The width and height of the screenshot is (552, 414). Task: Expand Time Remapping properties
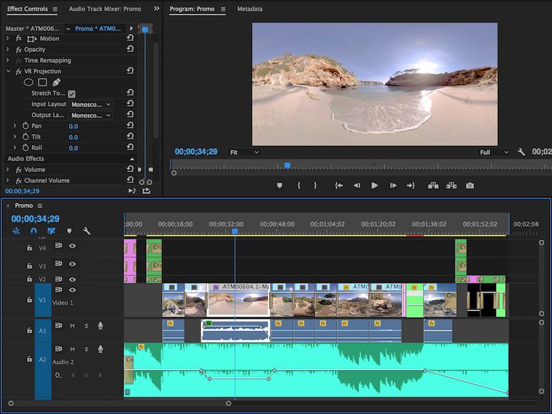coord(8,60)
